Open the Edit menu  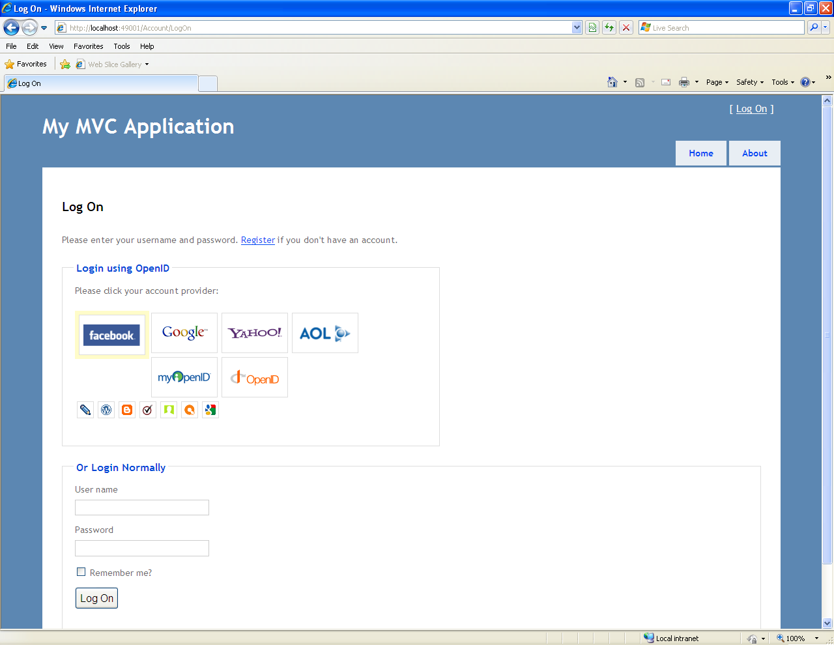pos(33,46)
